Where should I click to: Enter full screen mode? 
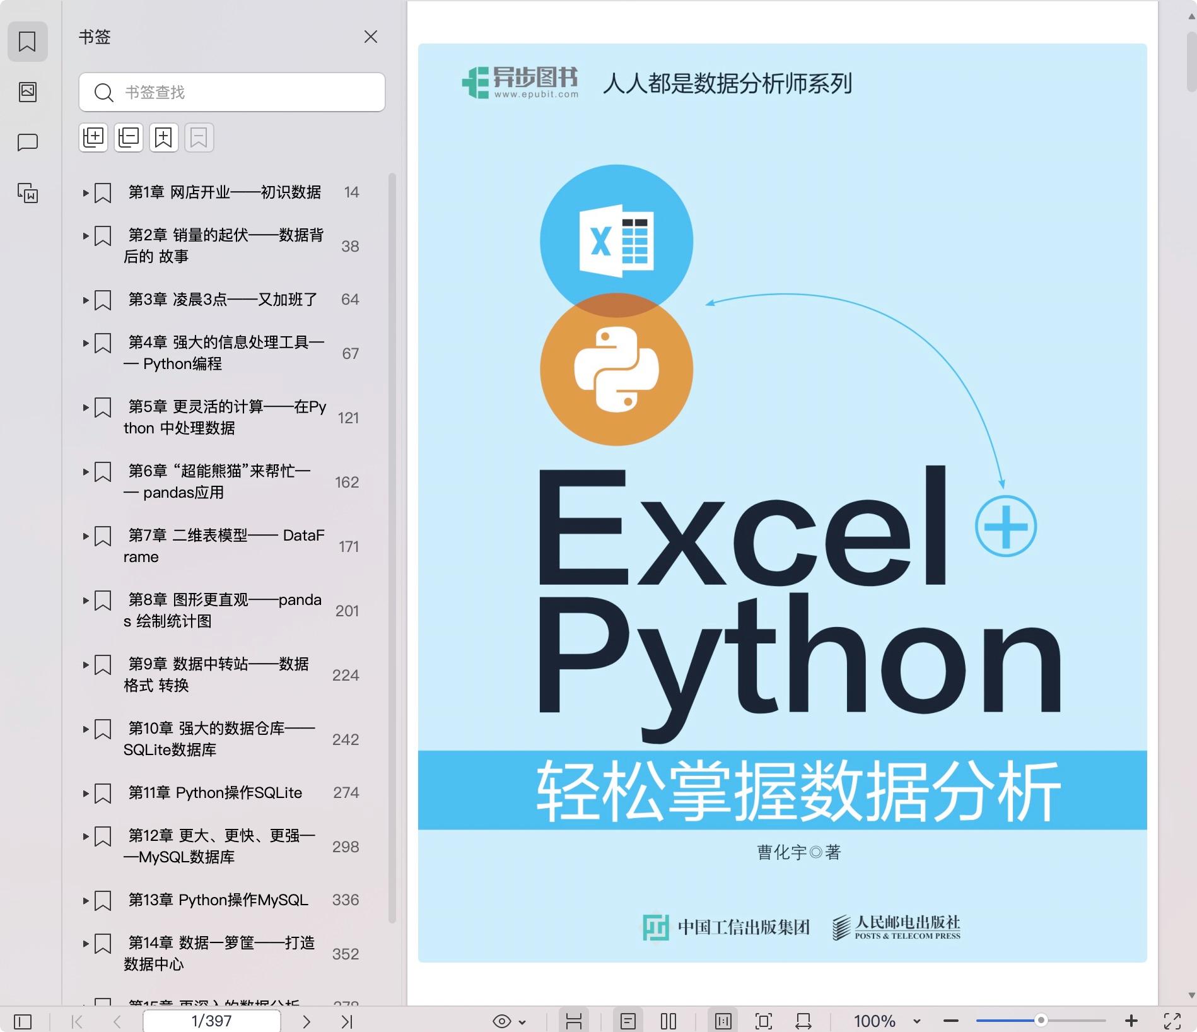click(x=1172, y=1021)
